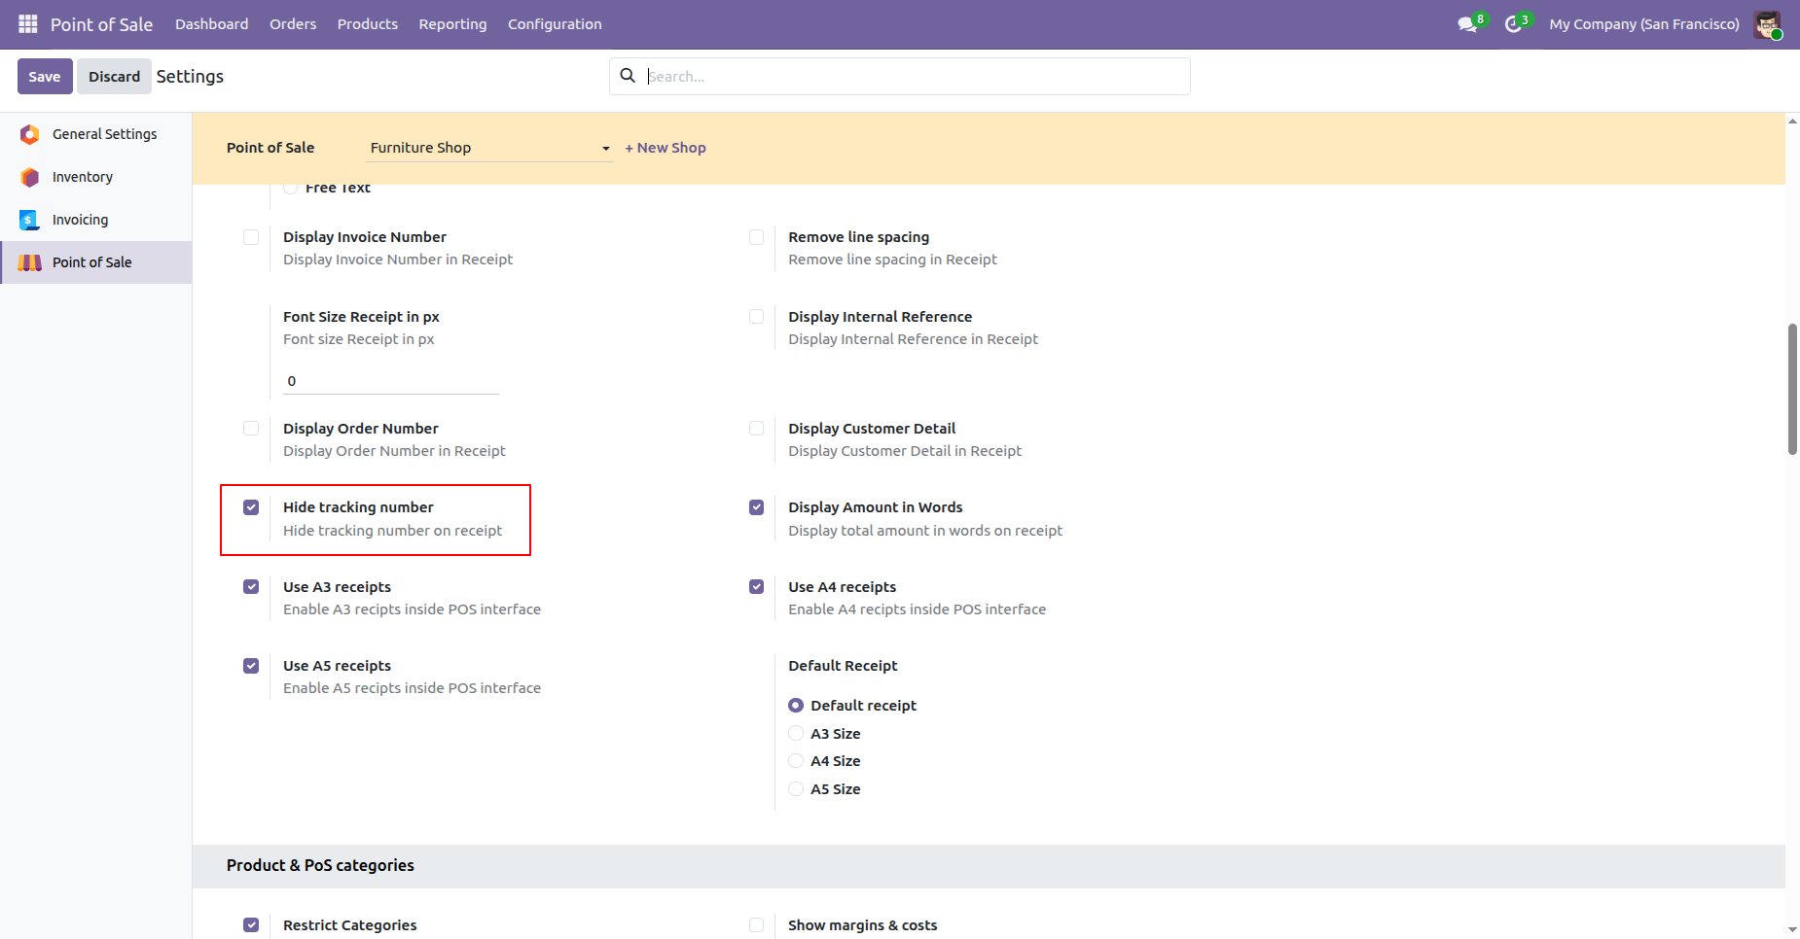The height and width of the screenshot is (939, 1800).
Task: Disable the Use A4 receipts checkbox
Action: [756, 587]
